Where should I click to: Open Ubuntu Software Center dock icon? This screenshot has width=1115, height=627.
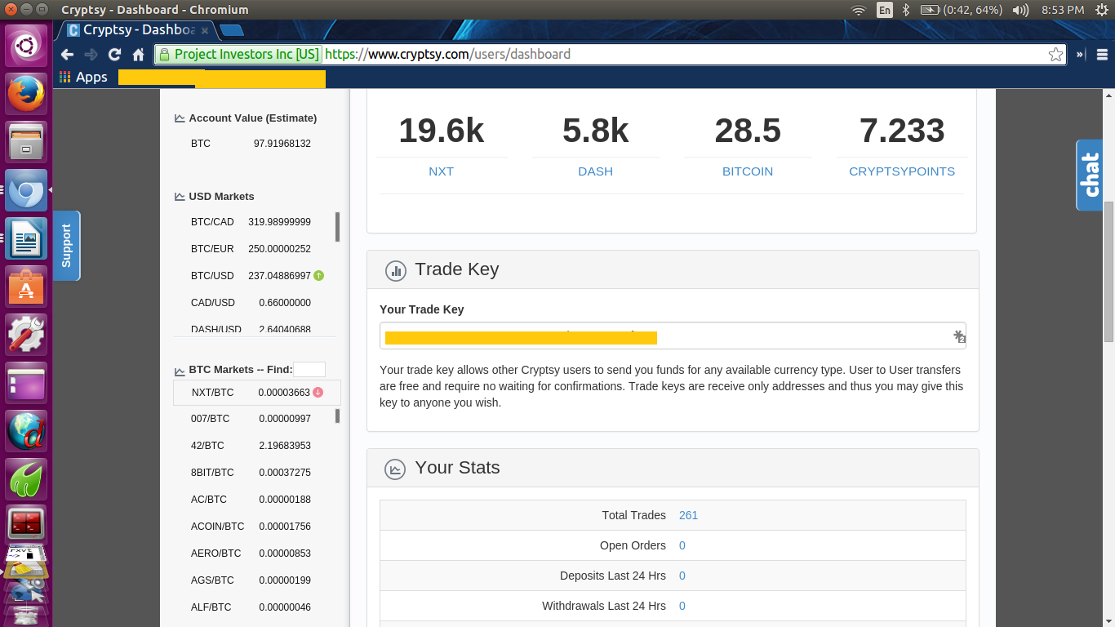coord(27,287)
